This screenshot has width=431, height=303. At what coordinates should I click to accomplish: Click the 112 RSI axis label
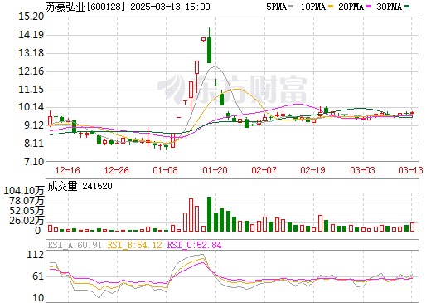pos(36,255)
